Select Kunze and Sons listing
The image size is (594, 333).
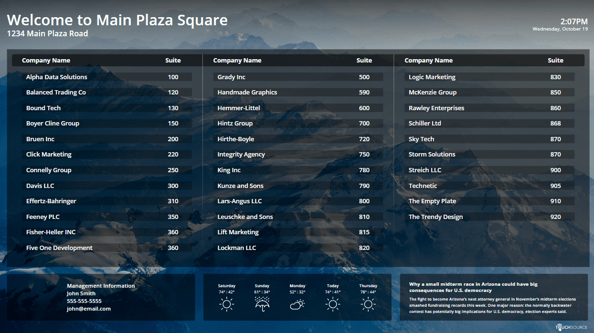(x=297, y=186)
